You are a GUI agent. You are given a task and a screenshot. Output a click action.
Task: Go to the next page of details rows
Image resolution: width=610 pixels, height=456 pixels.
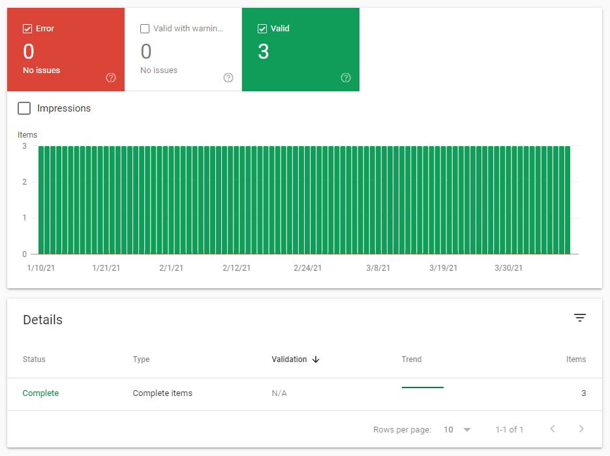[x=581, y=429]
